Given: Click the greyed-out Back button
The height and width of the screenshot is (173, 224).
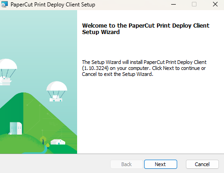Looking at the screenshot, I should click(x=127, y=164).
